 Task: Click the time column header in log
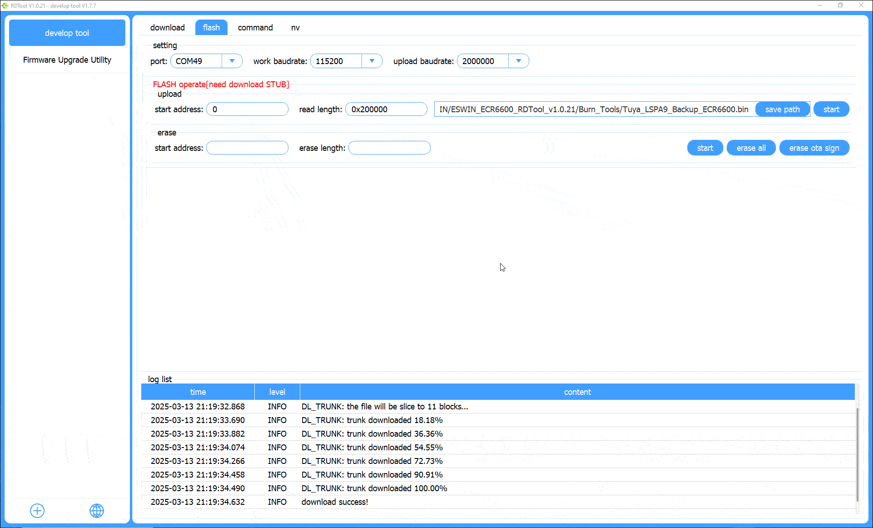198,392
